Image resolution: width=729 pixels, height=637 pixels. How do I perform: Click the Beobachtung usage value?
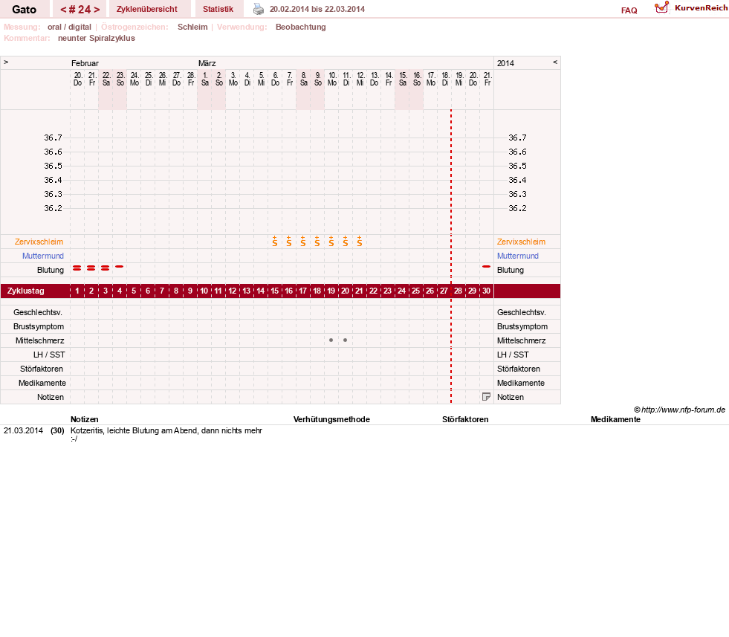[x=300, y=27]
